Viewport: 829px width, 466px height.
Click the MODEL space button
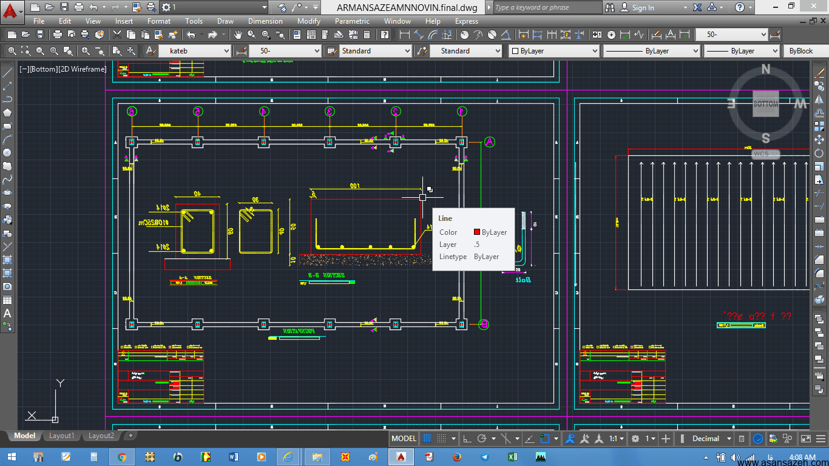point(404,439)
